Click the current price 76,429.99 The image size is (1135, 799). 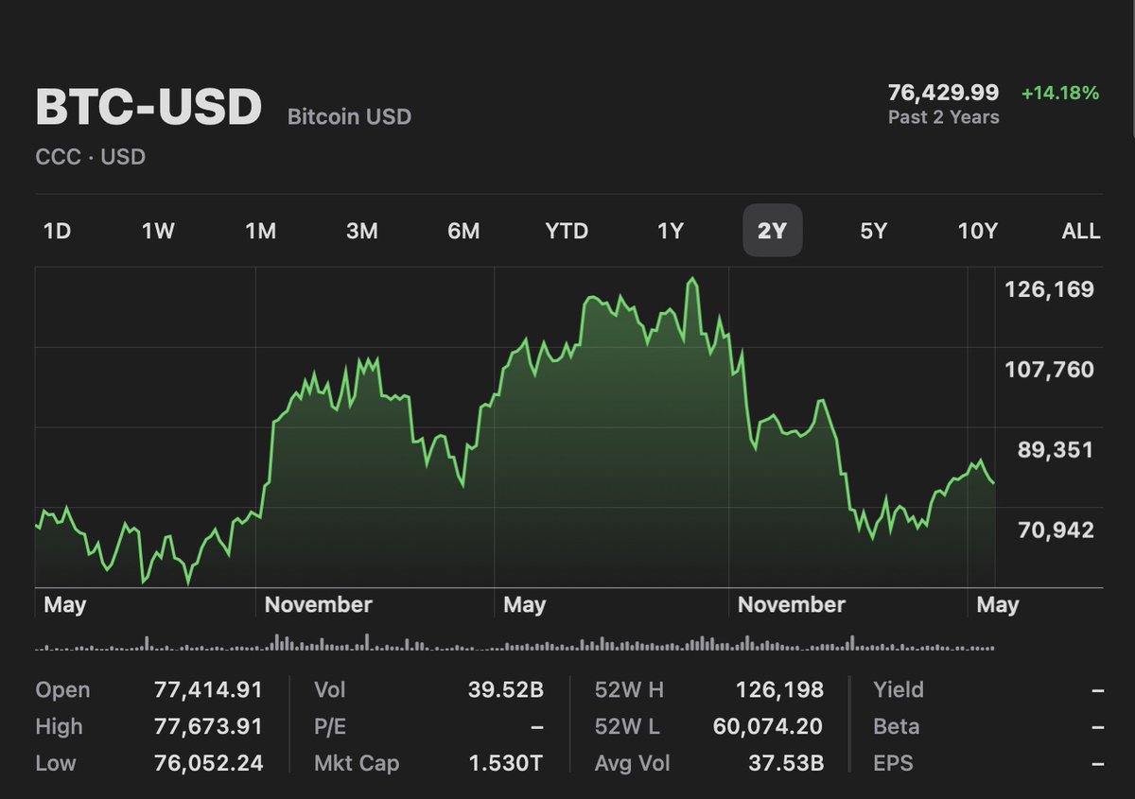pyautogui.click(x=943, y=93)
